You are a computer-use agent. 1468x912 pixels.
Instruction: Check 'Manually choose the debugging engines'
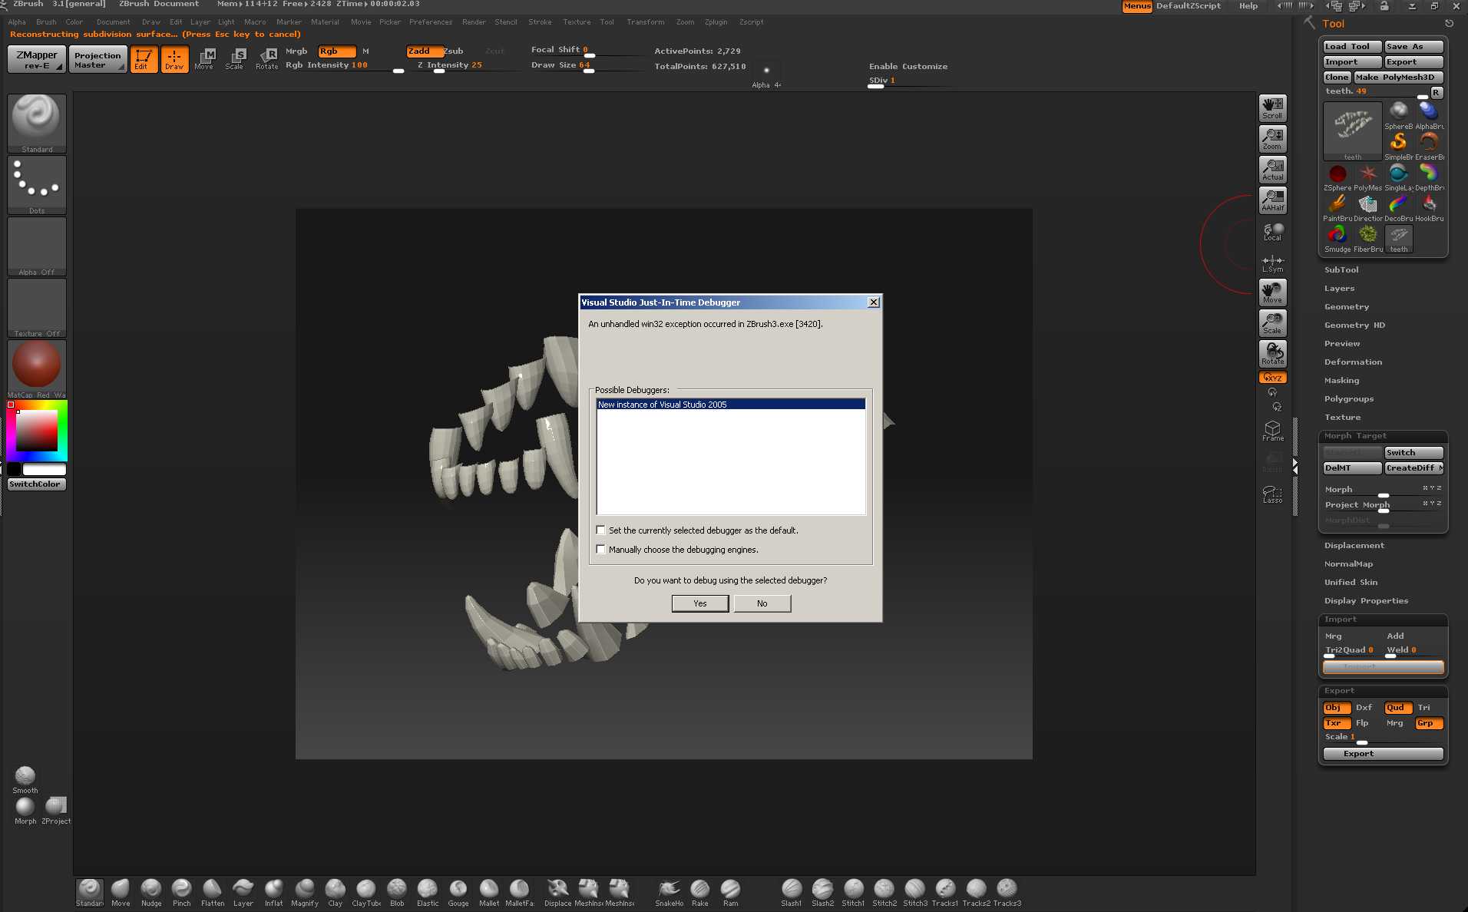point(601,549)
